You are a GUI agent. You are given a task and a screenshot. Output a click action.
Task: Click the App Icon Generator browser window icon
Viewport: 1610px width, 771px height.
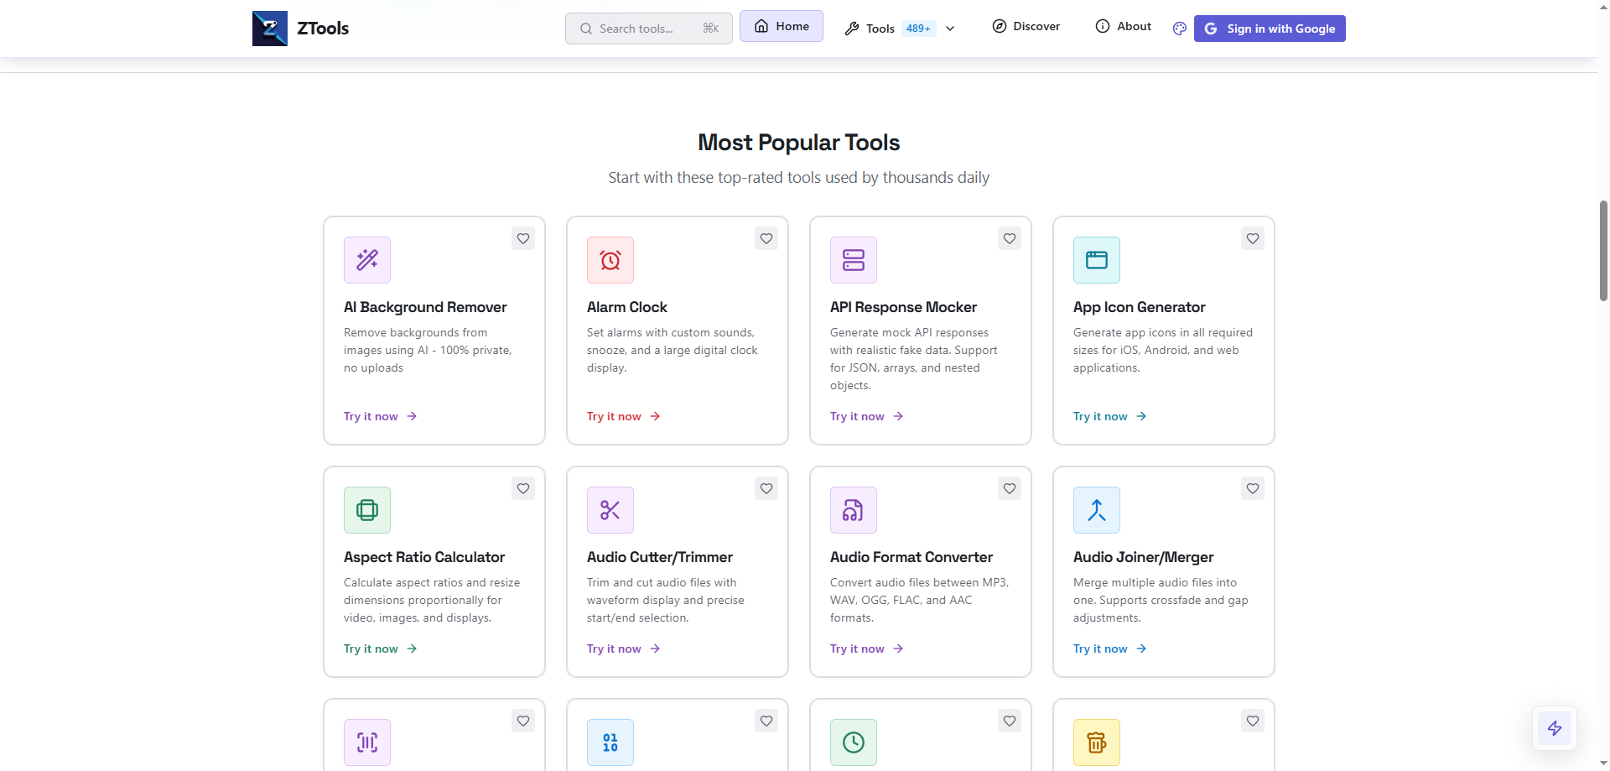click(1096, 259)
